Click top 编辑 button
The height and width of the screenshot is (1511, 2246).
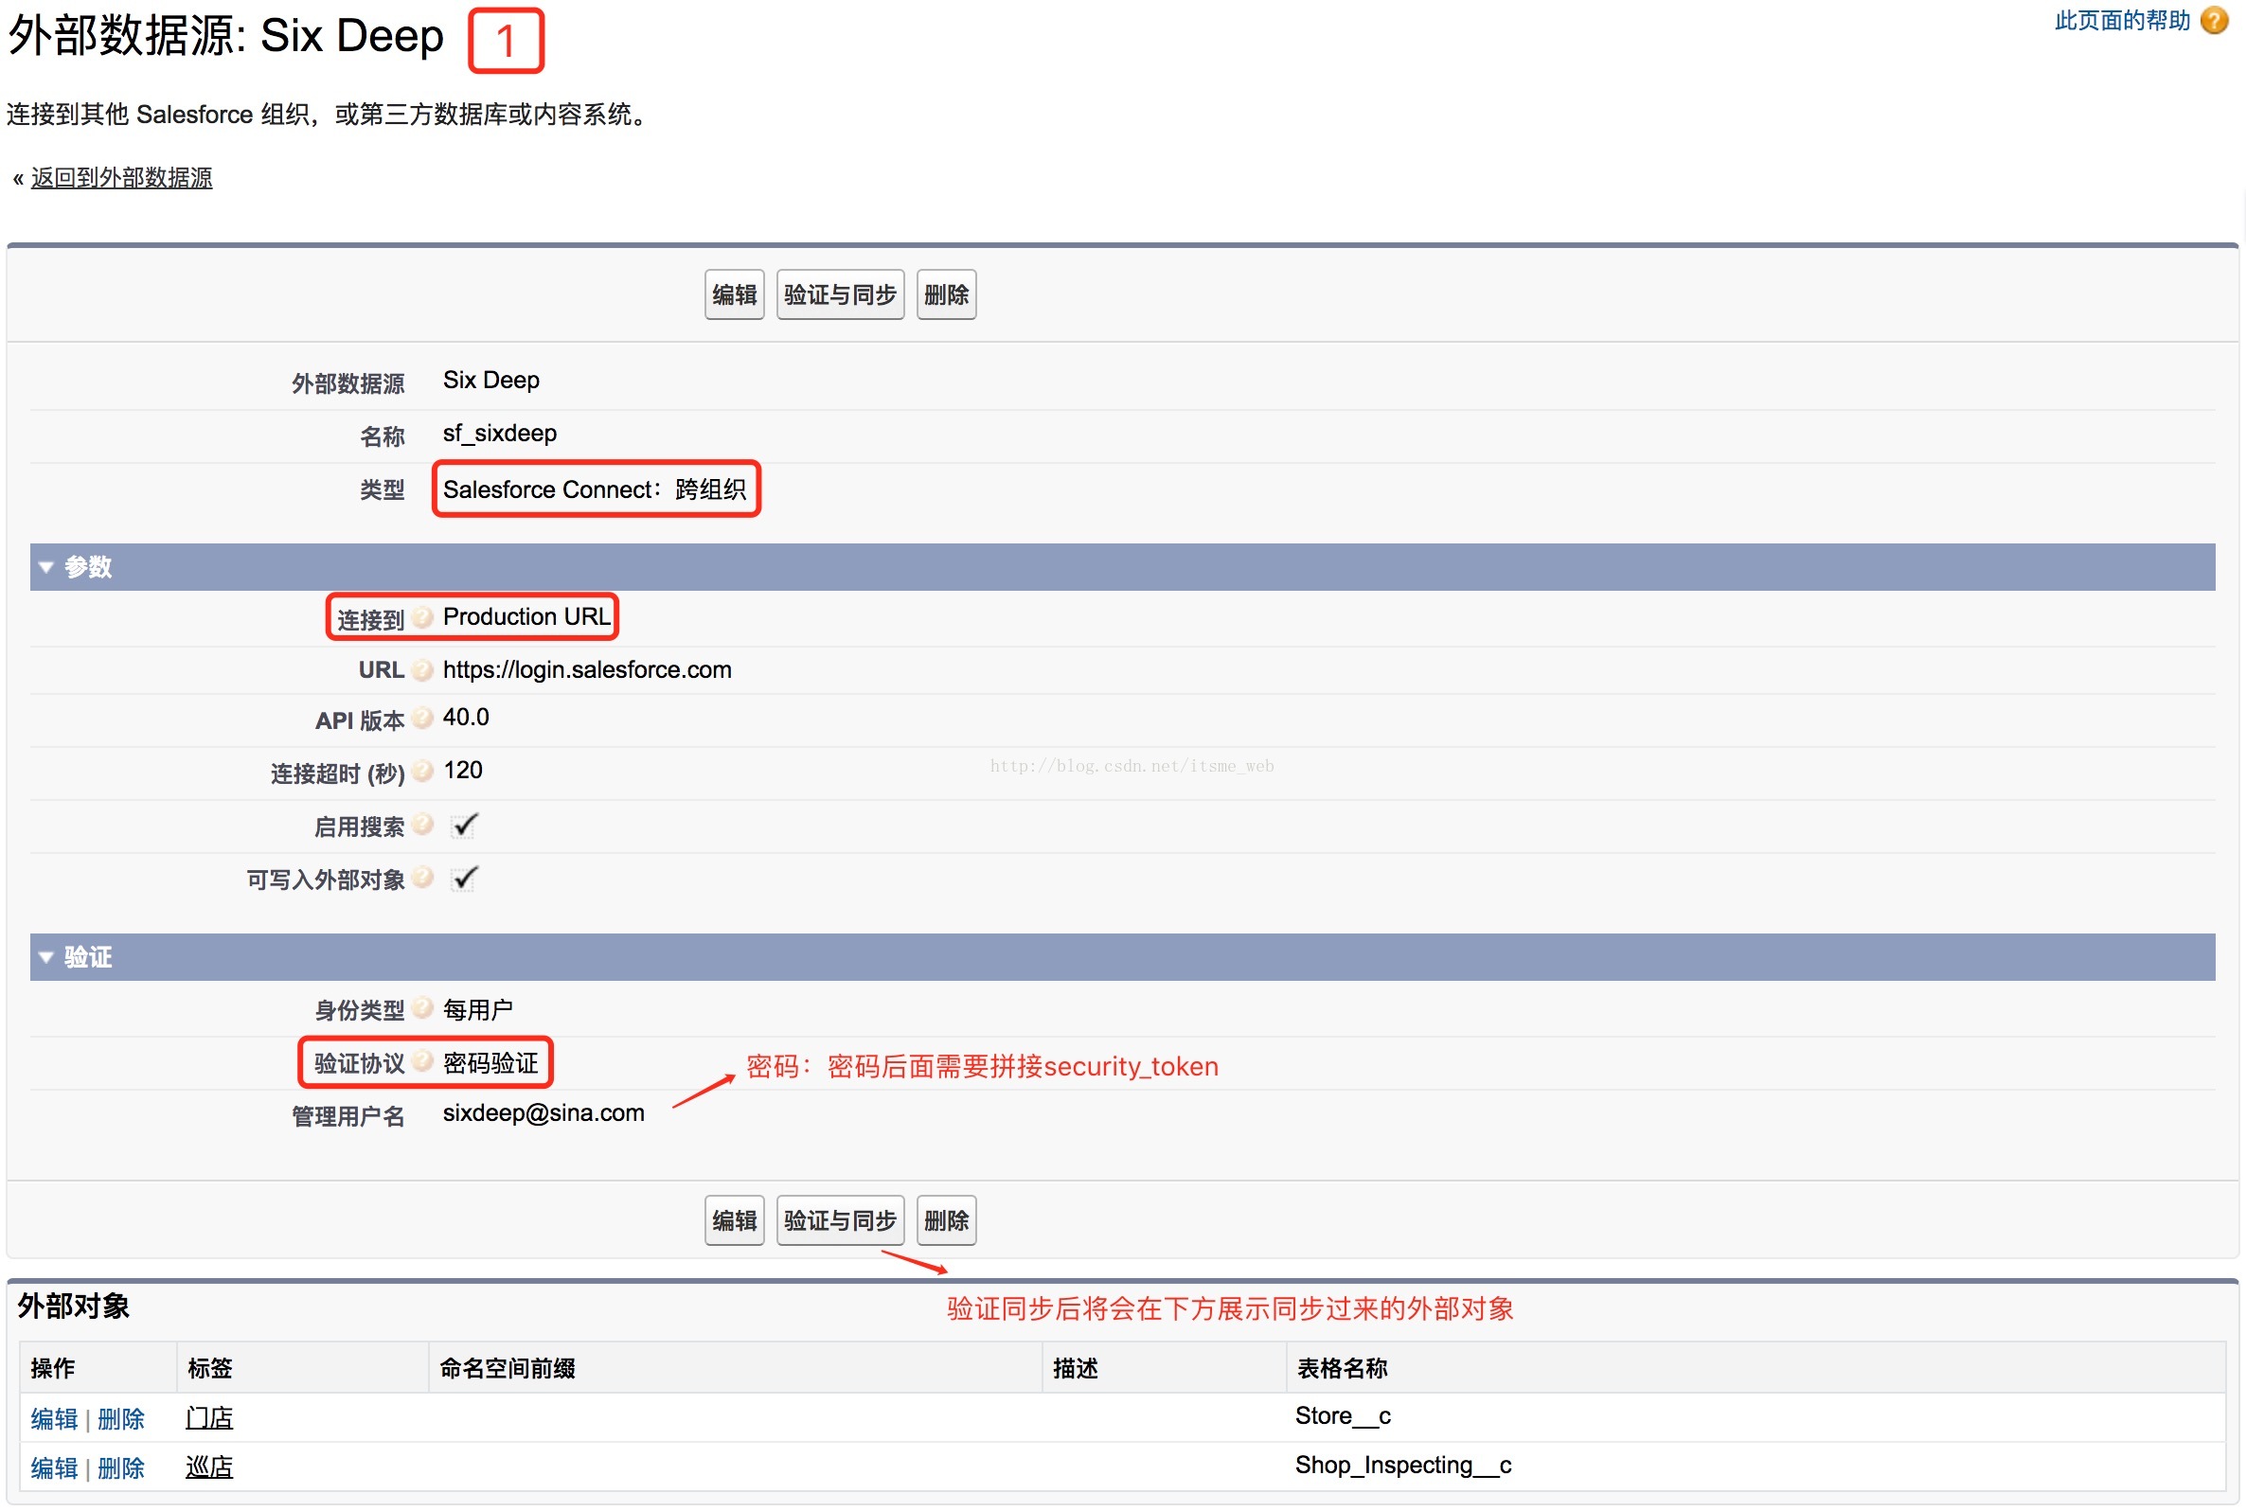733,294
